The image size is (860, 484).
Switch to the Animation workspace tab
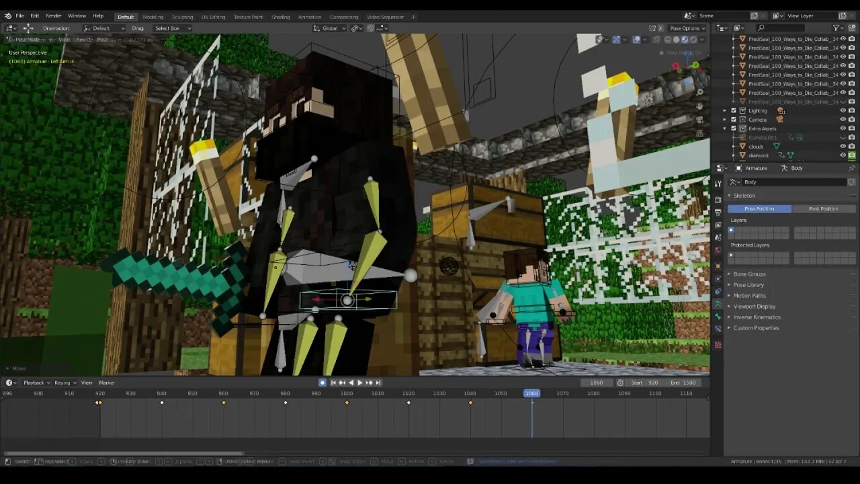click(309, 17)
